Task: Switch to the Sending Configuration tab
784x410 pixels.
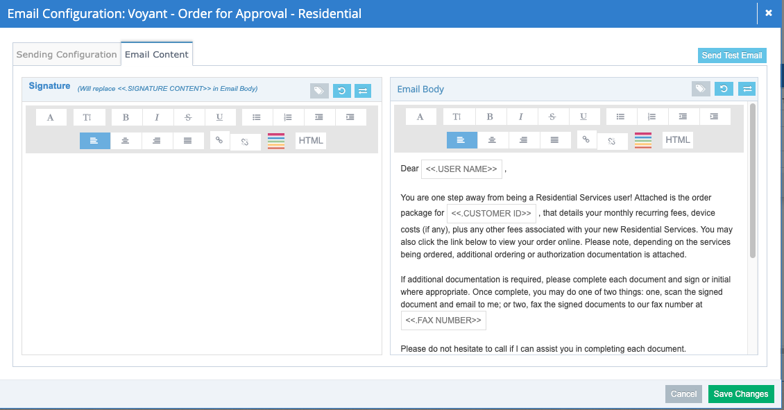Action: click(67, 54)
